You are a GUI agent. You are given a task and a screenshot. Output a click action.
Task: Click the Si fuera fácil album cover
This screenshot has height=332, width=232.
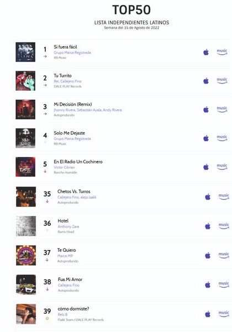click(x=25, y=52)
